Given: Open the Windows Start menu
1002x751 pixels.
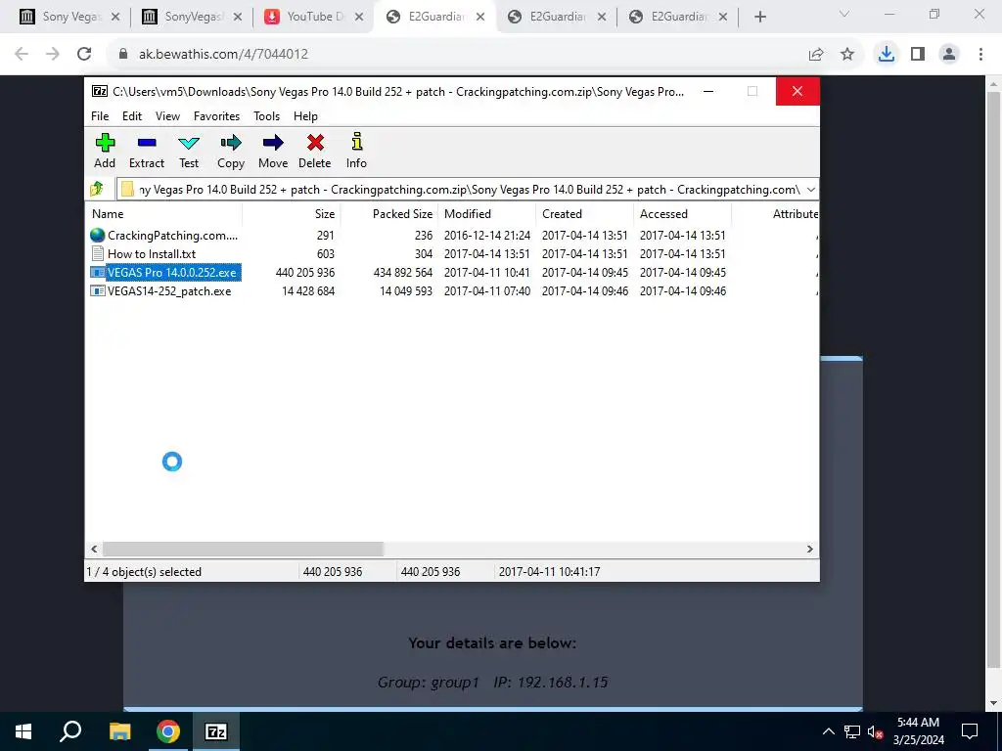Looking at the screenshot, I should (23, 731).
